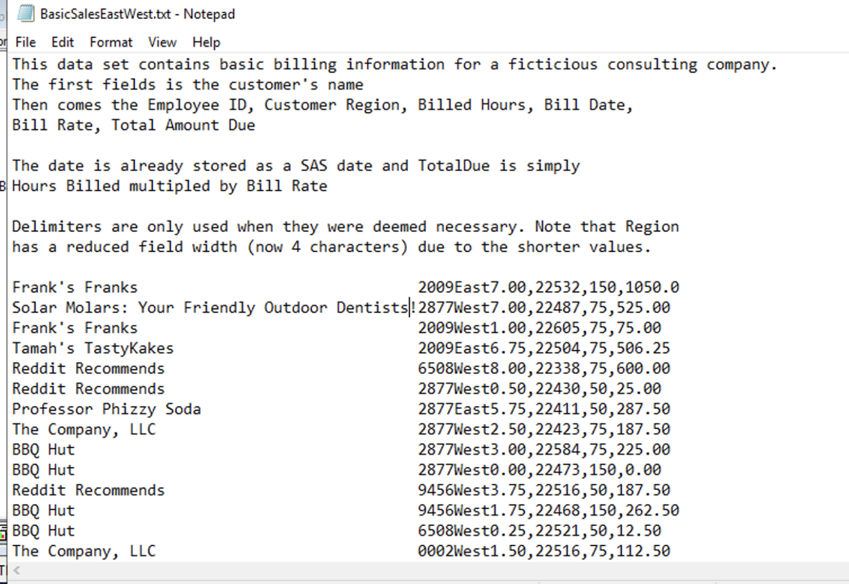
Task: Click the value '2877West7.00,22487,75,525.00'
Action: tap(544, 308)
